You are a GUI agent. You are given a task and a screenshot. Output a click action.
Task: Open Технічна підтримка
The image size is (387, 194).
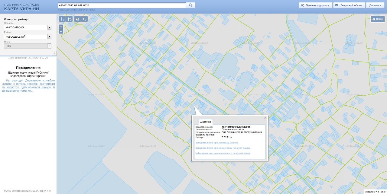click(315, 5)
